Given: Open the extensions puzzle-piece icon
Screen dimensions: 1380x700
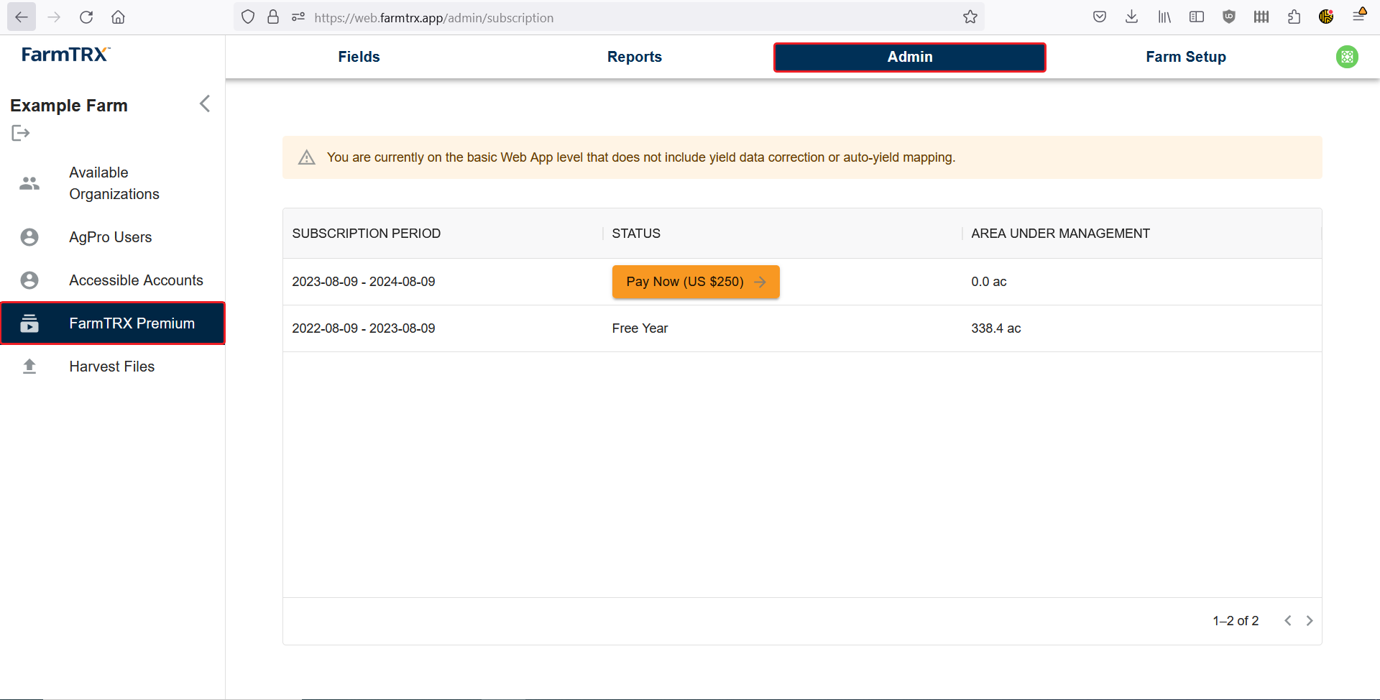Looking at the screenshot, I should click(x=1294, y=17).
